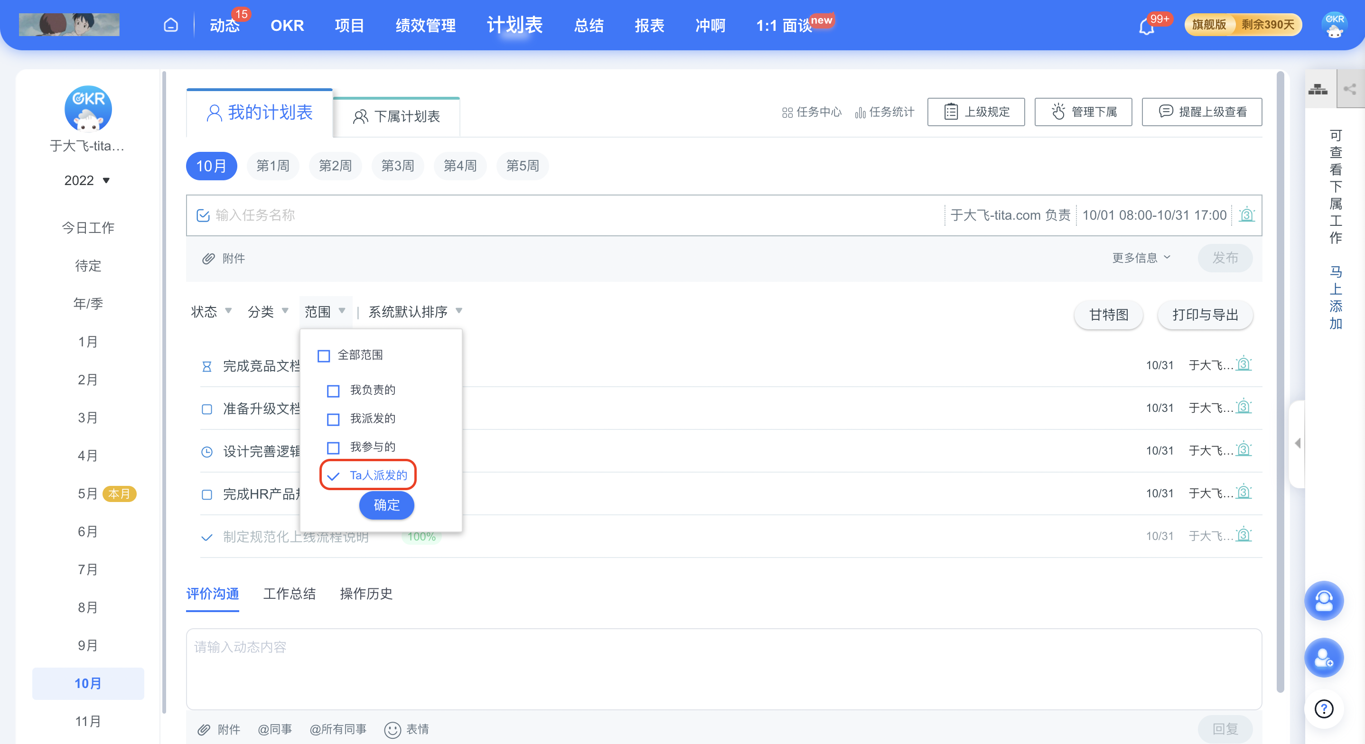Open the 10/01 08:00-10/31 17:00 date picker
Screen dimensions: 1365x744
click(x=1154, y=214)
